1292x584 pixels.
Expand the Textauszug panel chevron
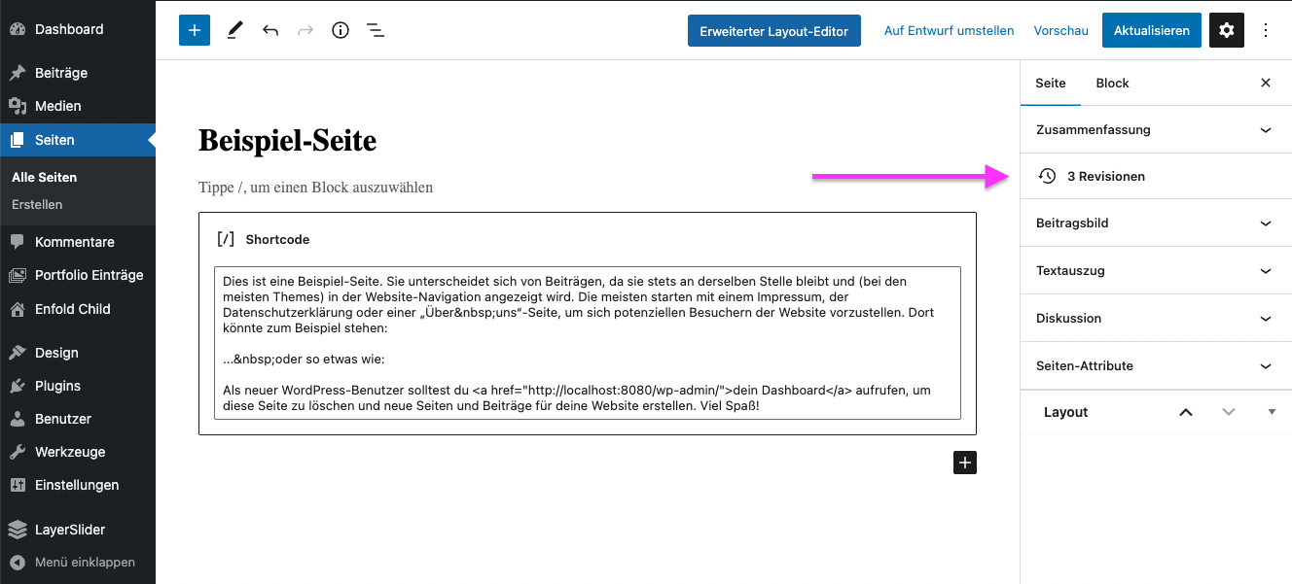(1266, 270)
